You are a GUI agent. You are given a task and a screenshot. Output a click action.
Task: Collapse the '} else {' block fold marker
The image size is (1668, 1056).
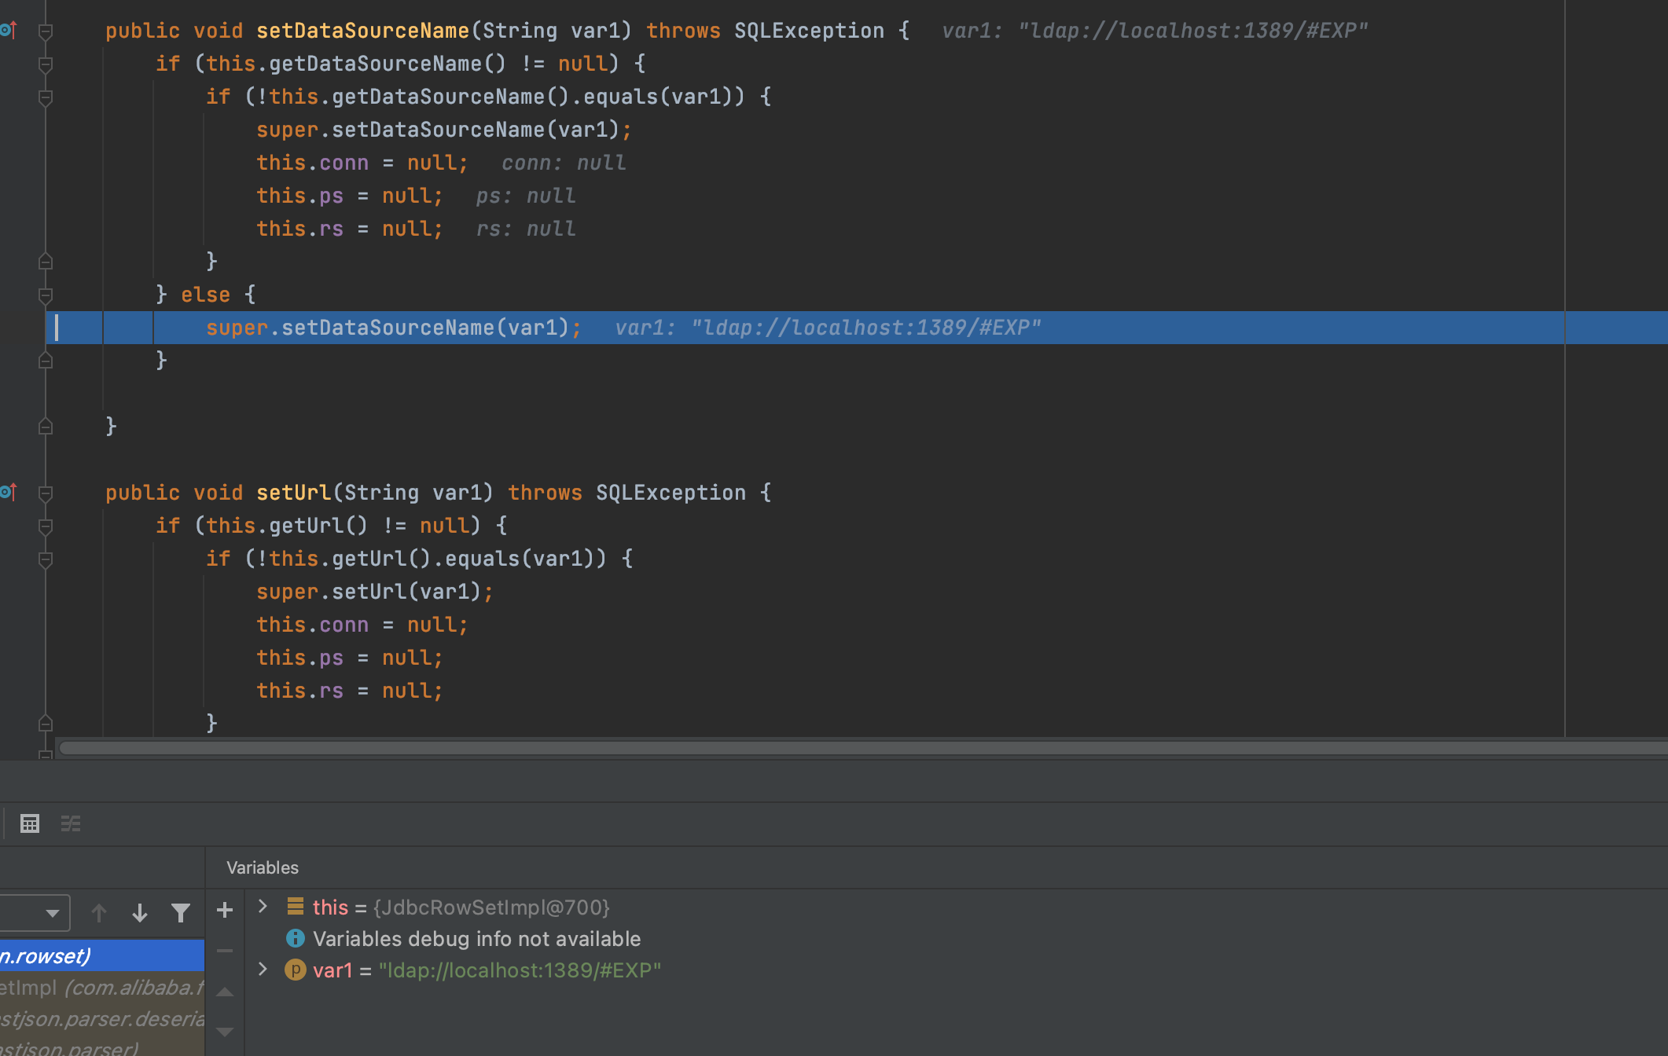(x=46, y=295)
